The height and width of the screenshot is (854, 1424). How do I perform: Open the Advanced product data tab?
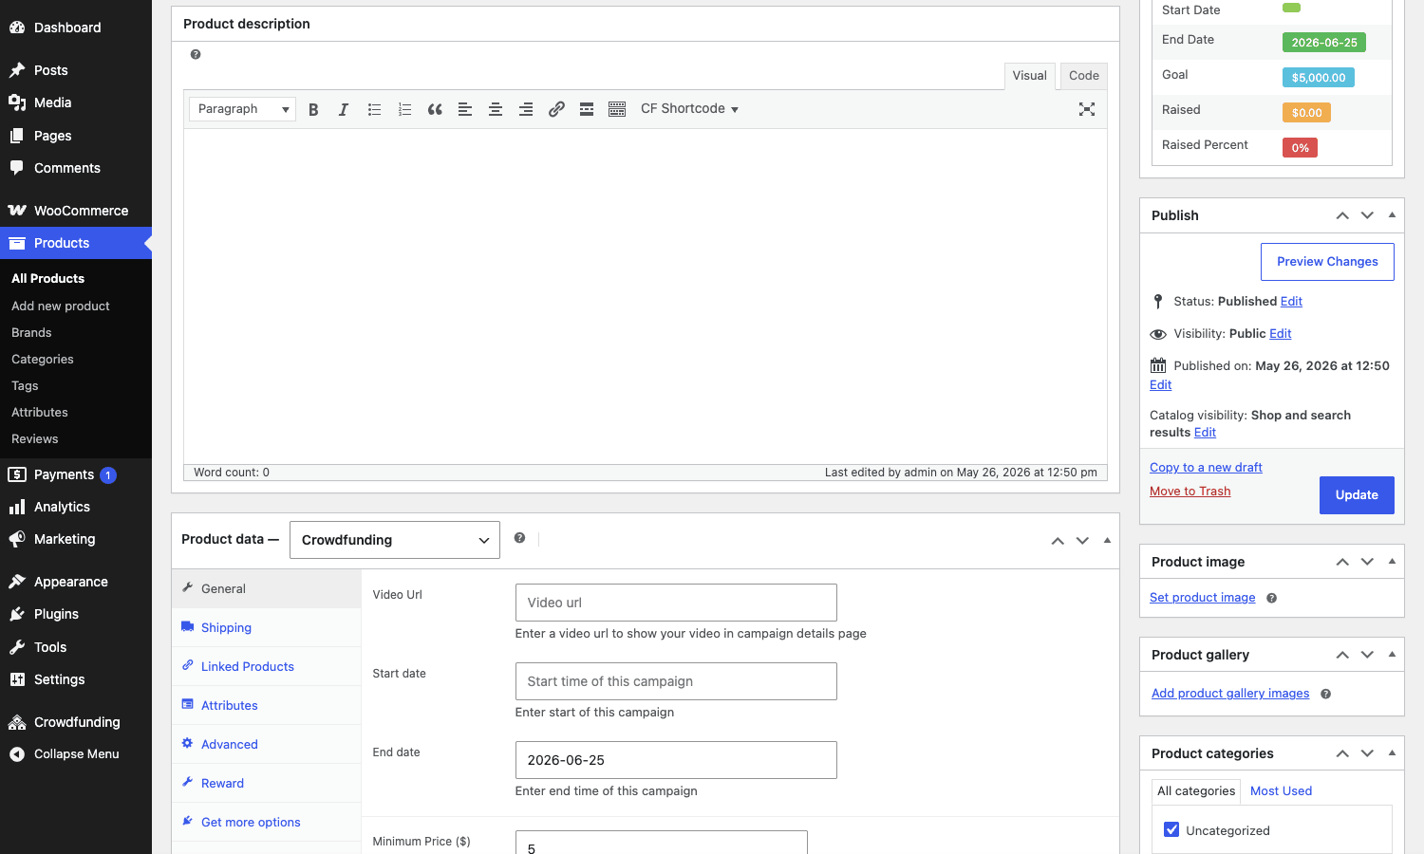[x=267, y=744]
